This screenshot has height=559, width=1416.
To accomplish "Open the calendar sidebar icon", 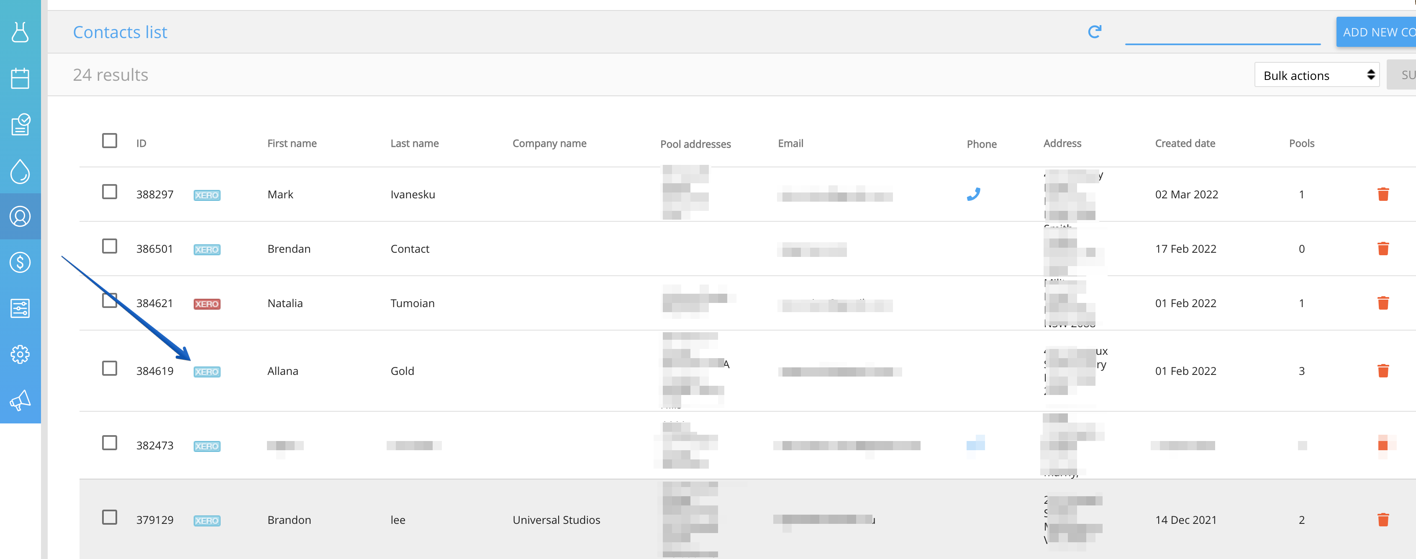I will (x=20, y=78).
